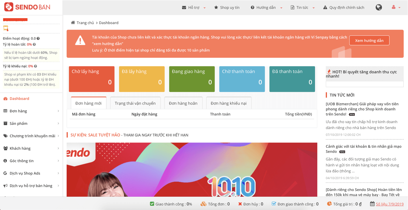Expand Dịch vụ Shop Ads chevron
The width and height of the screenshot is (408, 210).
click(x=58, y=173)
